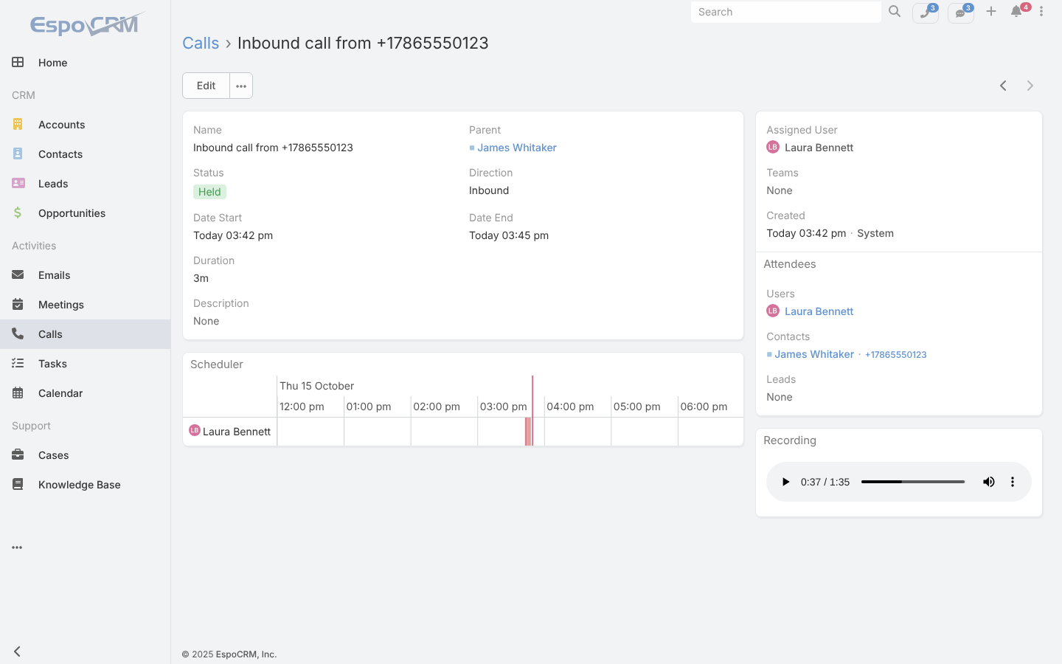This screenshot has height=664, width=1062.
Task: Click Laura Bennett row in the Scheduler
Action: 230,432
